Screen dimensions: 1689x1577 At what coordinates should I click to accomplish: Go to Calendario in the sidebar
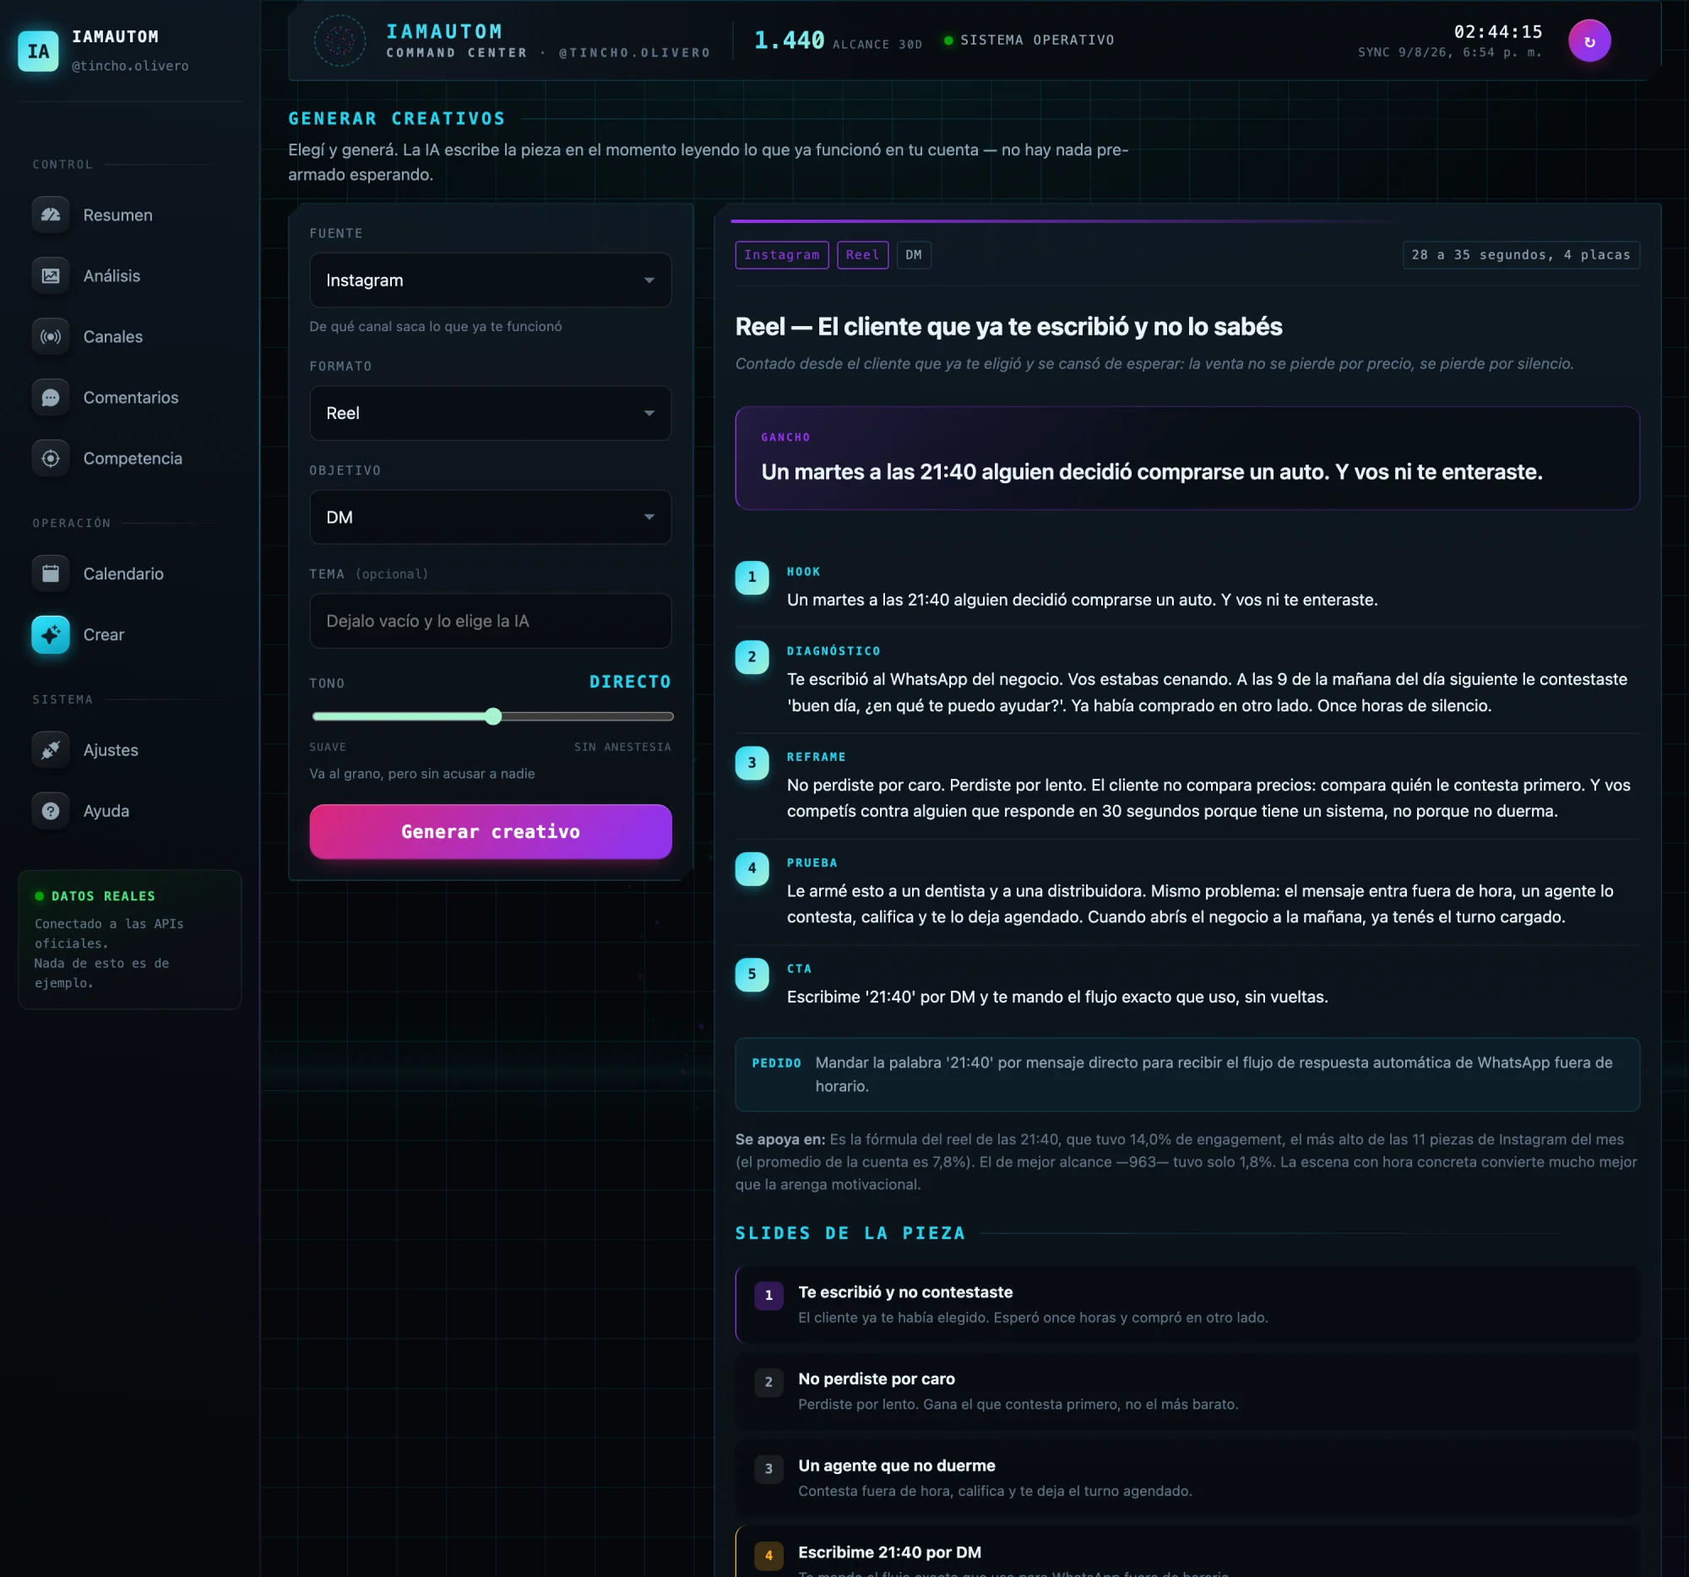[123, 574]
